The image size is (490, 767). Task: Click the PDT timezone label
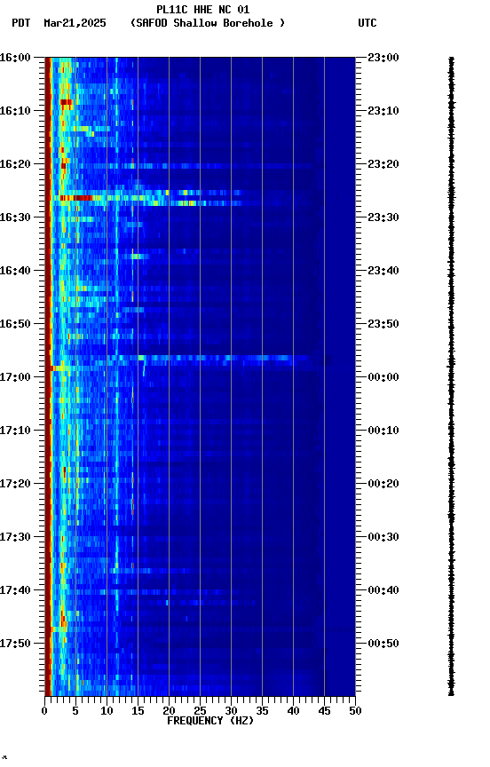coord(21,23)
